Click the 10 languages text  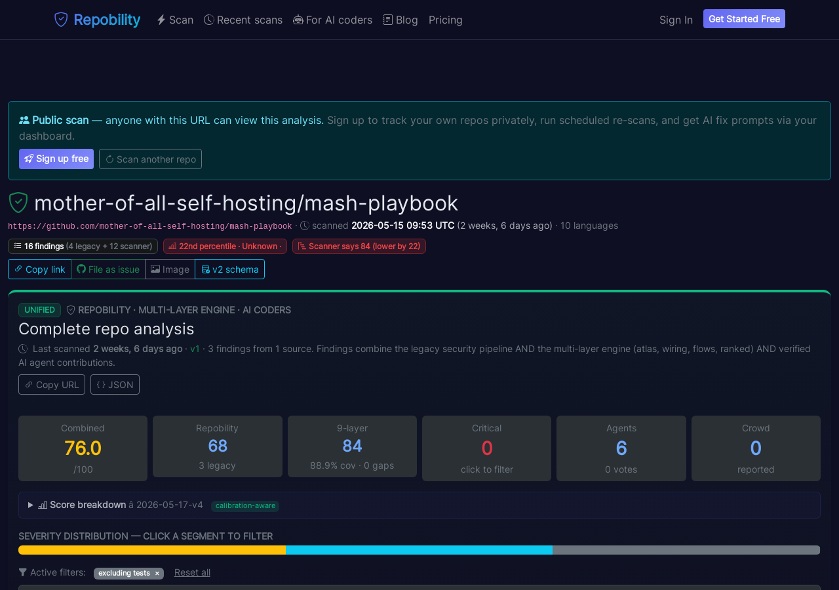click(589, 226)
